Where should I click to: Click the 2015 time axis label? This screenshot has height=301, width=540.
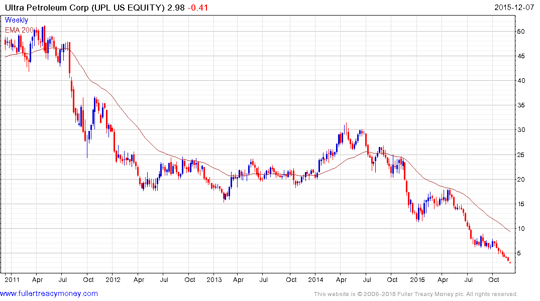pyautogui.click(x=417, y=279)
